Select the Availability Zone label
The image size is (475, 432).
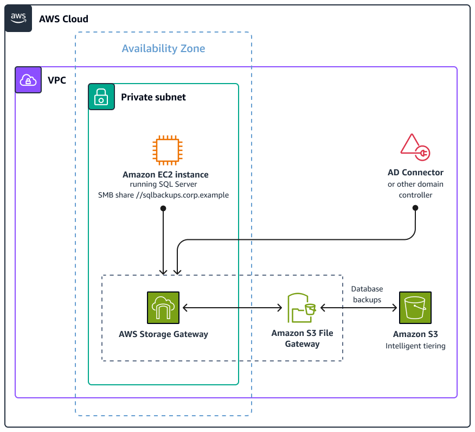point(163,48)
